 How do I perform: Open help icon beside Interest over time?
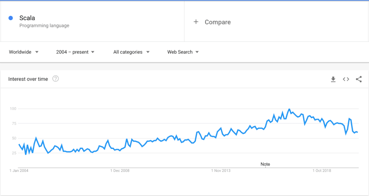click(56, 79)
